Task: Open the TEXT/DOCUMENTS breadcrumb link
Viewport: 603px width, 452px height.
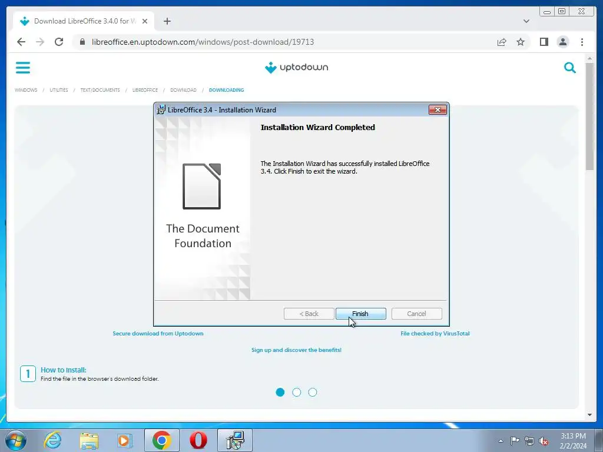Action: tap(100, 90)
